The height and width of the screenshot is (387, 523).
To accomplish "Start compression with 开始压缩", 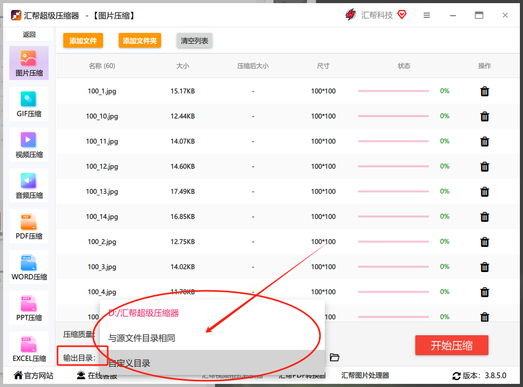I will pos(452,345).
